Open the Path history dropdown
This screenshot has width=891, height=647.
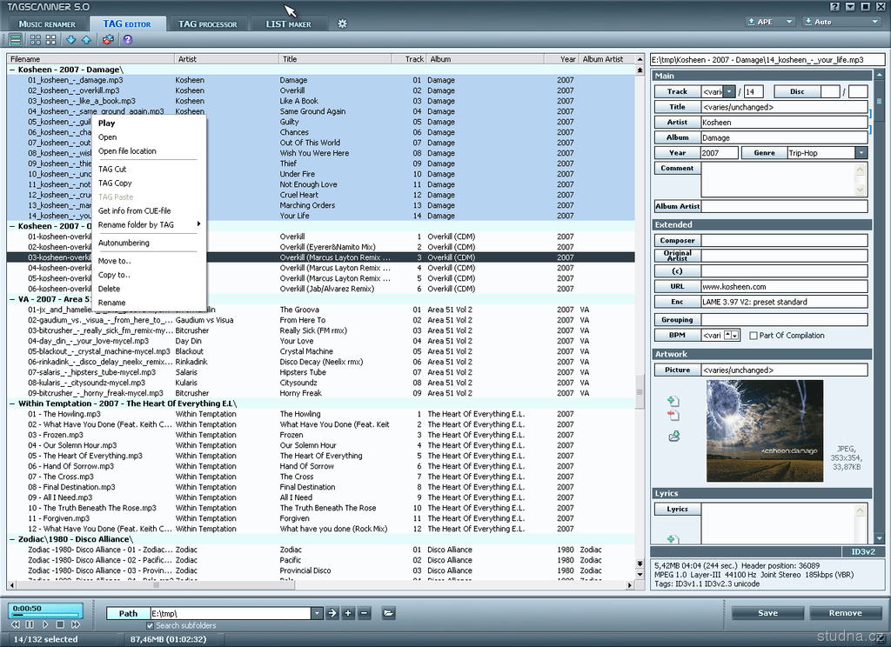(x=317, y=613)
